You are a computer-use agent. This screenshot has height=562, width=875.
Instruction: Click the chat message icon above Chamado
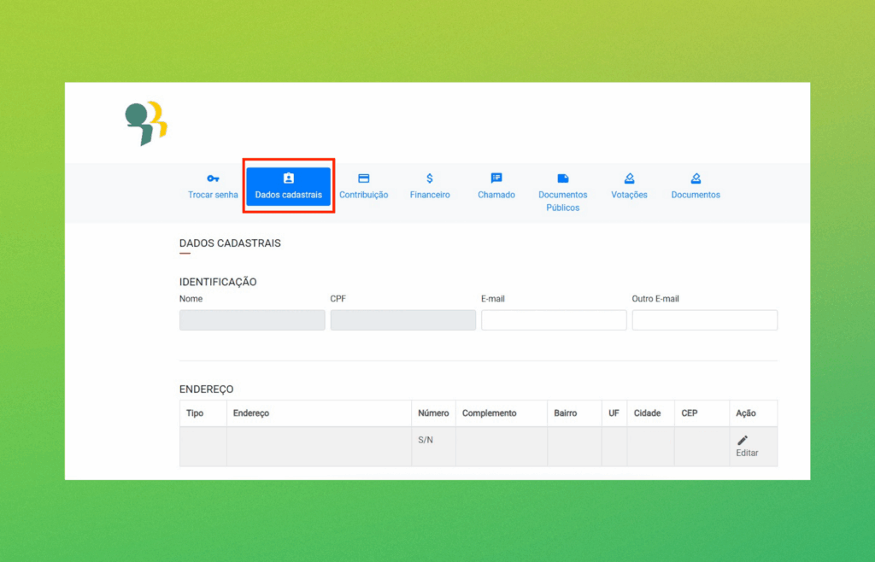click(x=496, y=179)
